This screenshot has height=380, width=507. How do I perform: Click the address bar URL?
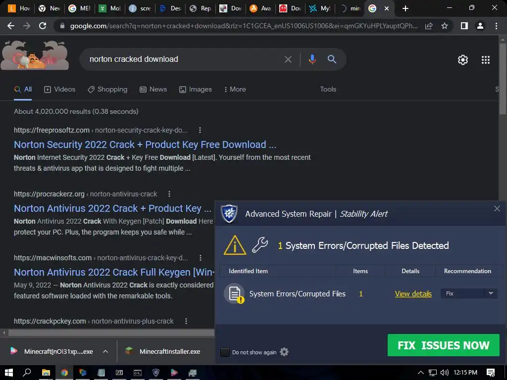(x=243, y=26)
